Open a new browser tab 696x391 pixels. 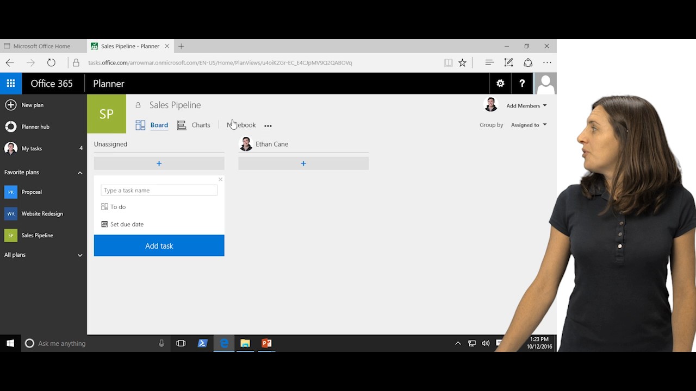181,46
